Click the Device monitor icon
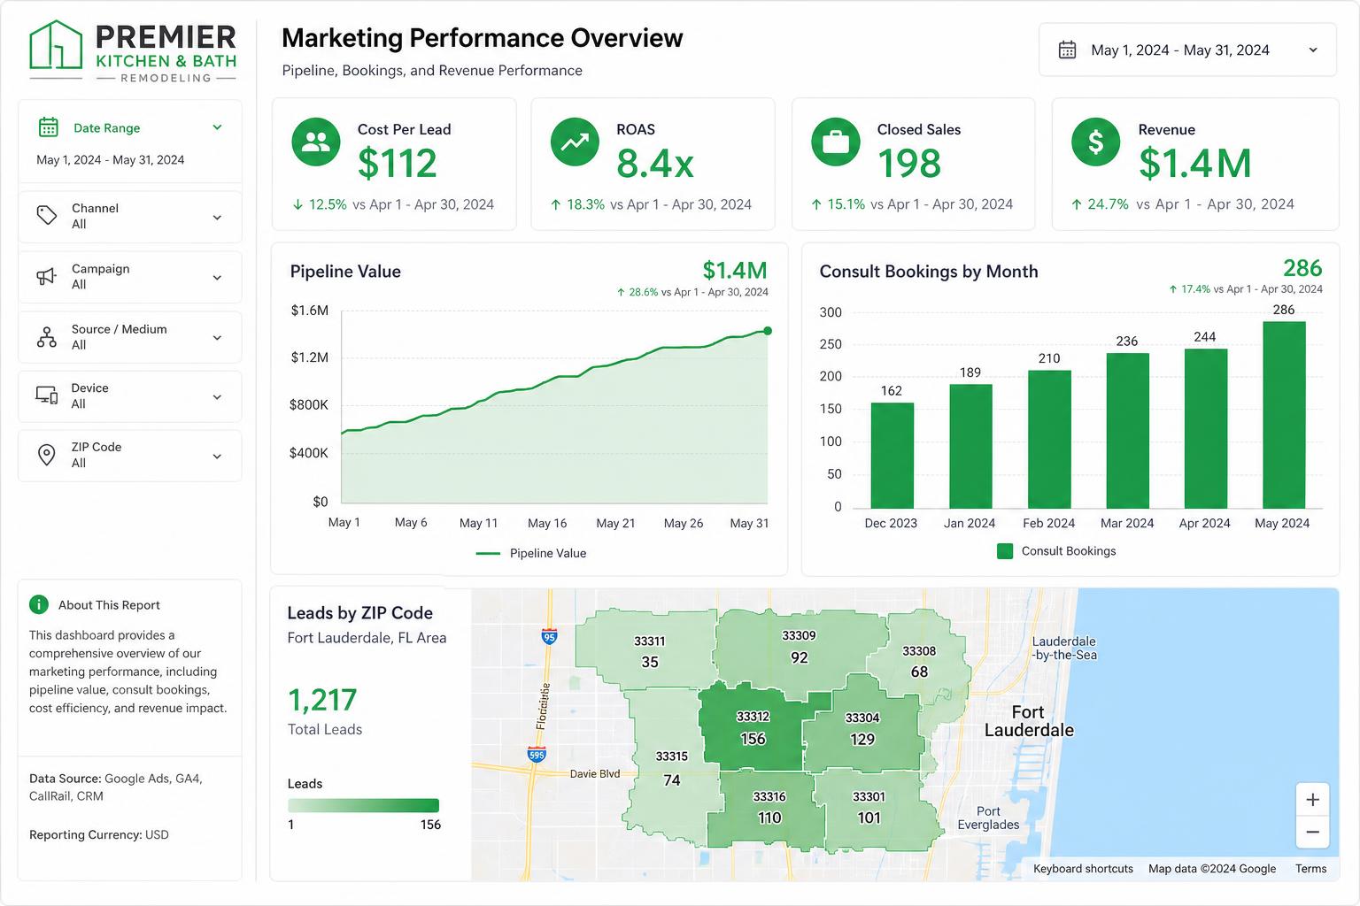The image size is (1360, 906). tap(47, 395)
